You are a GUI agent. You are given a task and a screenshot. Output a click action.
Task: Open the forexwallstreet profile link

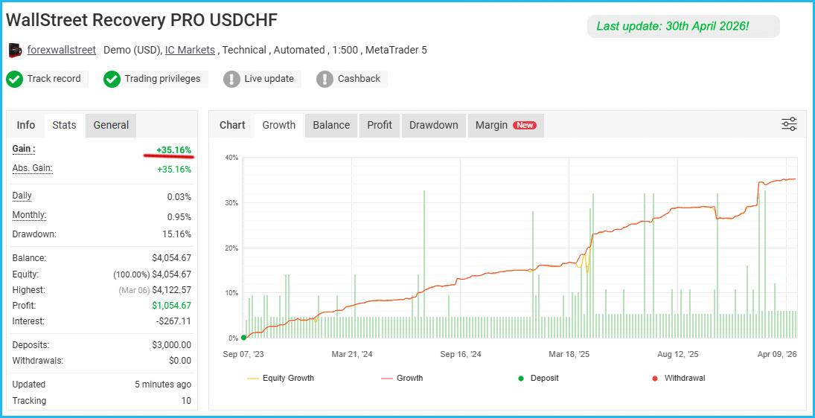click(x=61, y=50)
